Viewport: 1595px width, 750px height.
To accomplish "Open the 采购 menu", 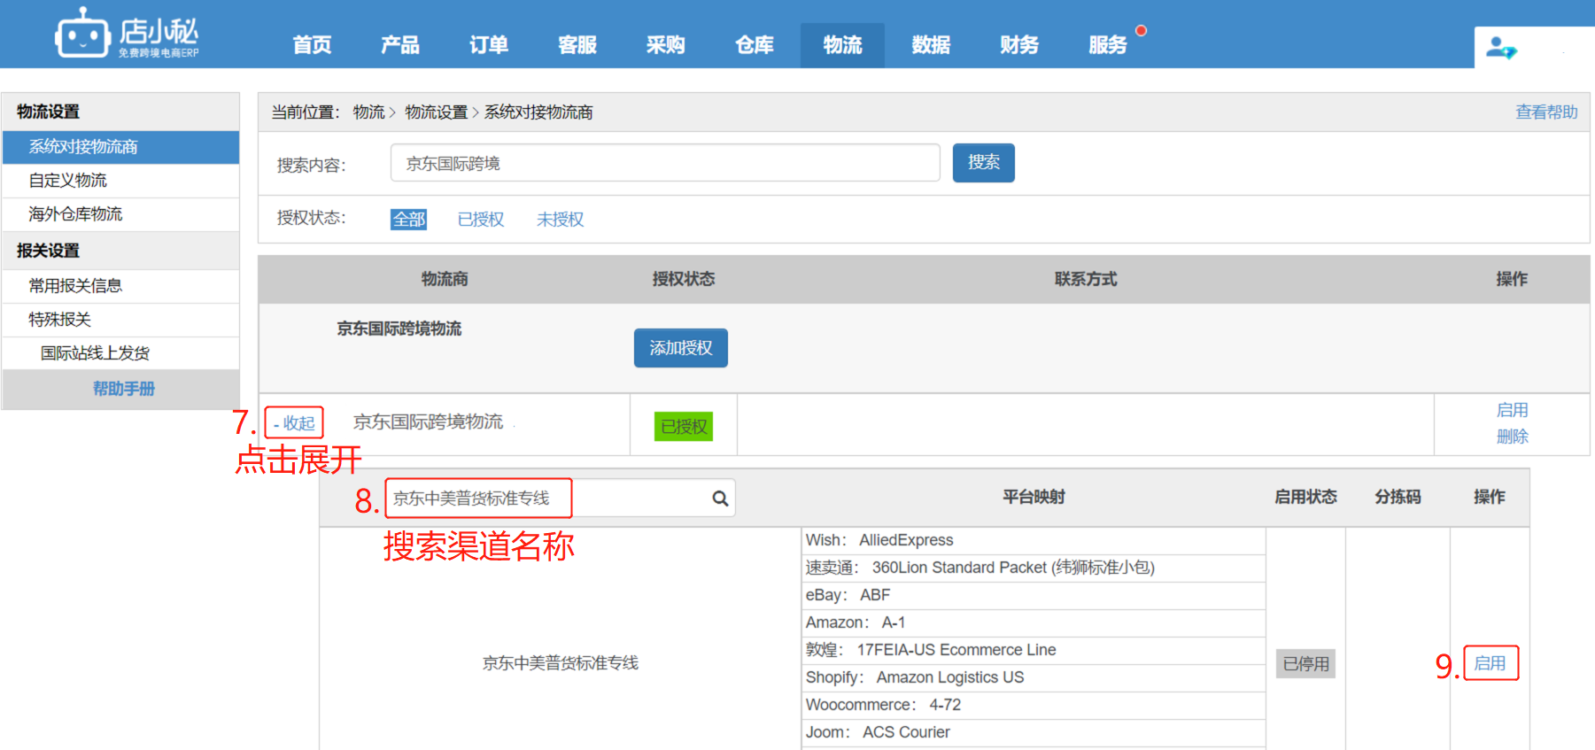I will pyautogui.click(x=666, y=45).
